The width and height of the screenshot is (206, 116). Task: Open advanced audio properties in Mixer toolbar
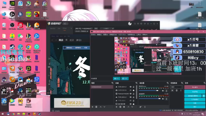pos(141,107)
